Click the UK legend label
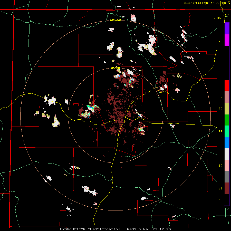Viewport: 231px width, 231px height. [x=220, y=40]
